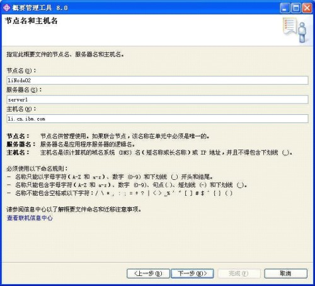Viewport: 315px width, 286px height.
Task: Maximize the 概要管理工具 window
Action: [296, 8]
